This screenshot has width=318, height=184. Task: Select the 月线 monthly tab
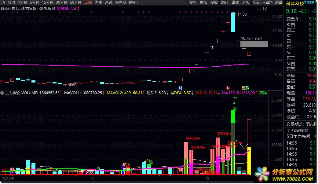click(x=109, y=2)
